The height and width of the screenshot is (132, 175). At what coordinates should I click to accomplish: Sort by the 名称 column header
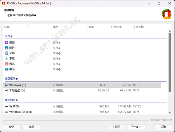(27, 27)
